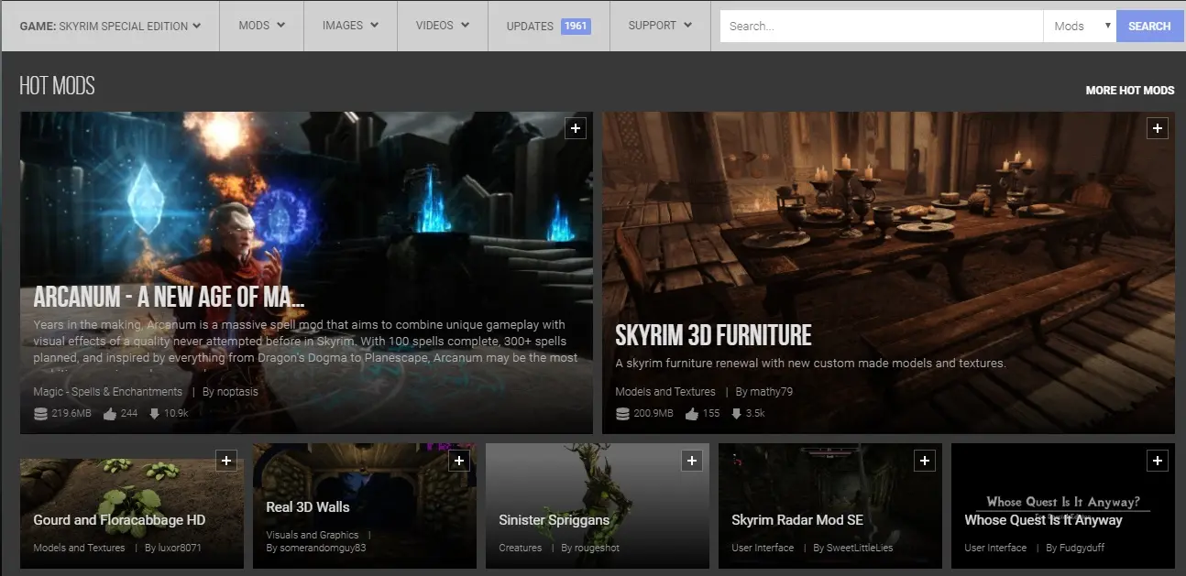Open Visuals and Graphics category
This screenshot has height=576, width=1186.
[x=313, y=535]
